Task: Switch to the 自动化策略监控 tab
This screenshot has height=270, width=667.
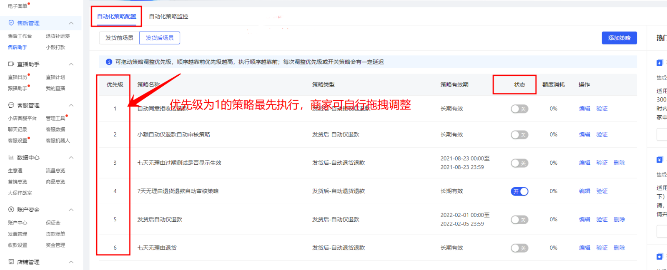Action: pos(168,17)
